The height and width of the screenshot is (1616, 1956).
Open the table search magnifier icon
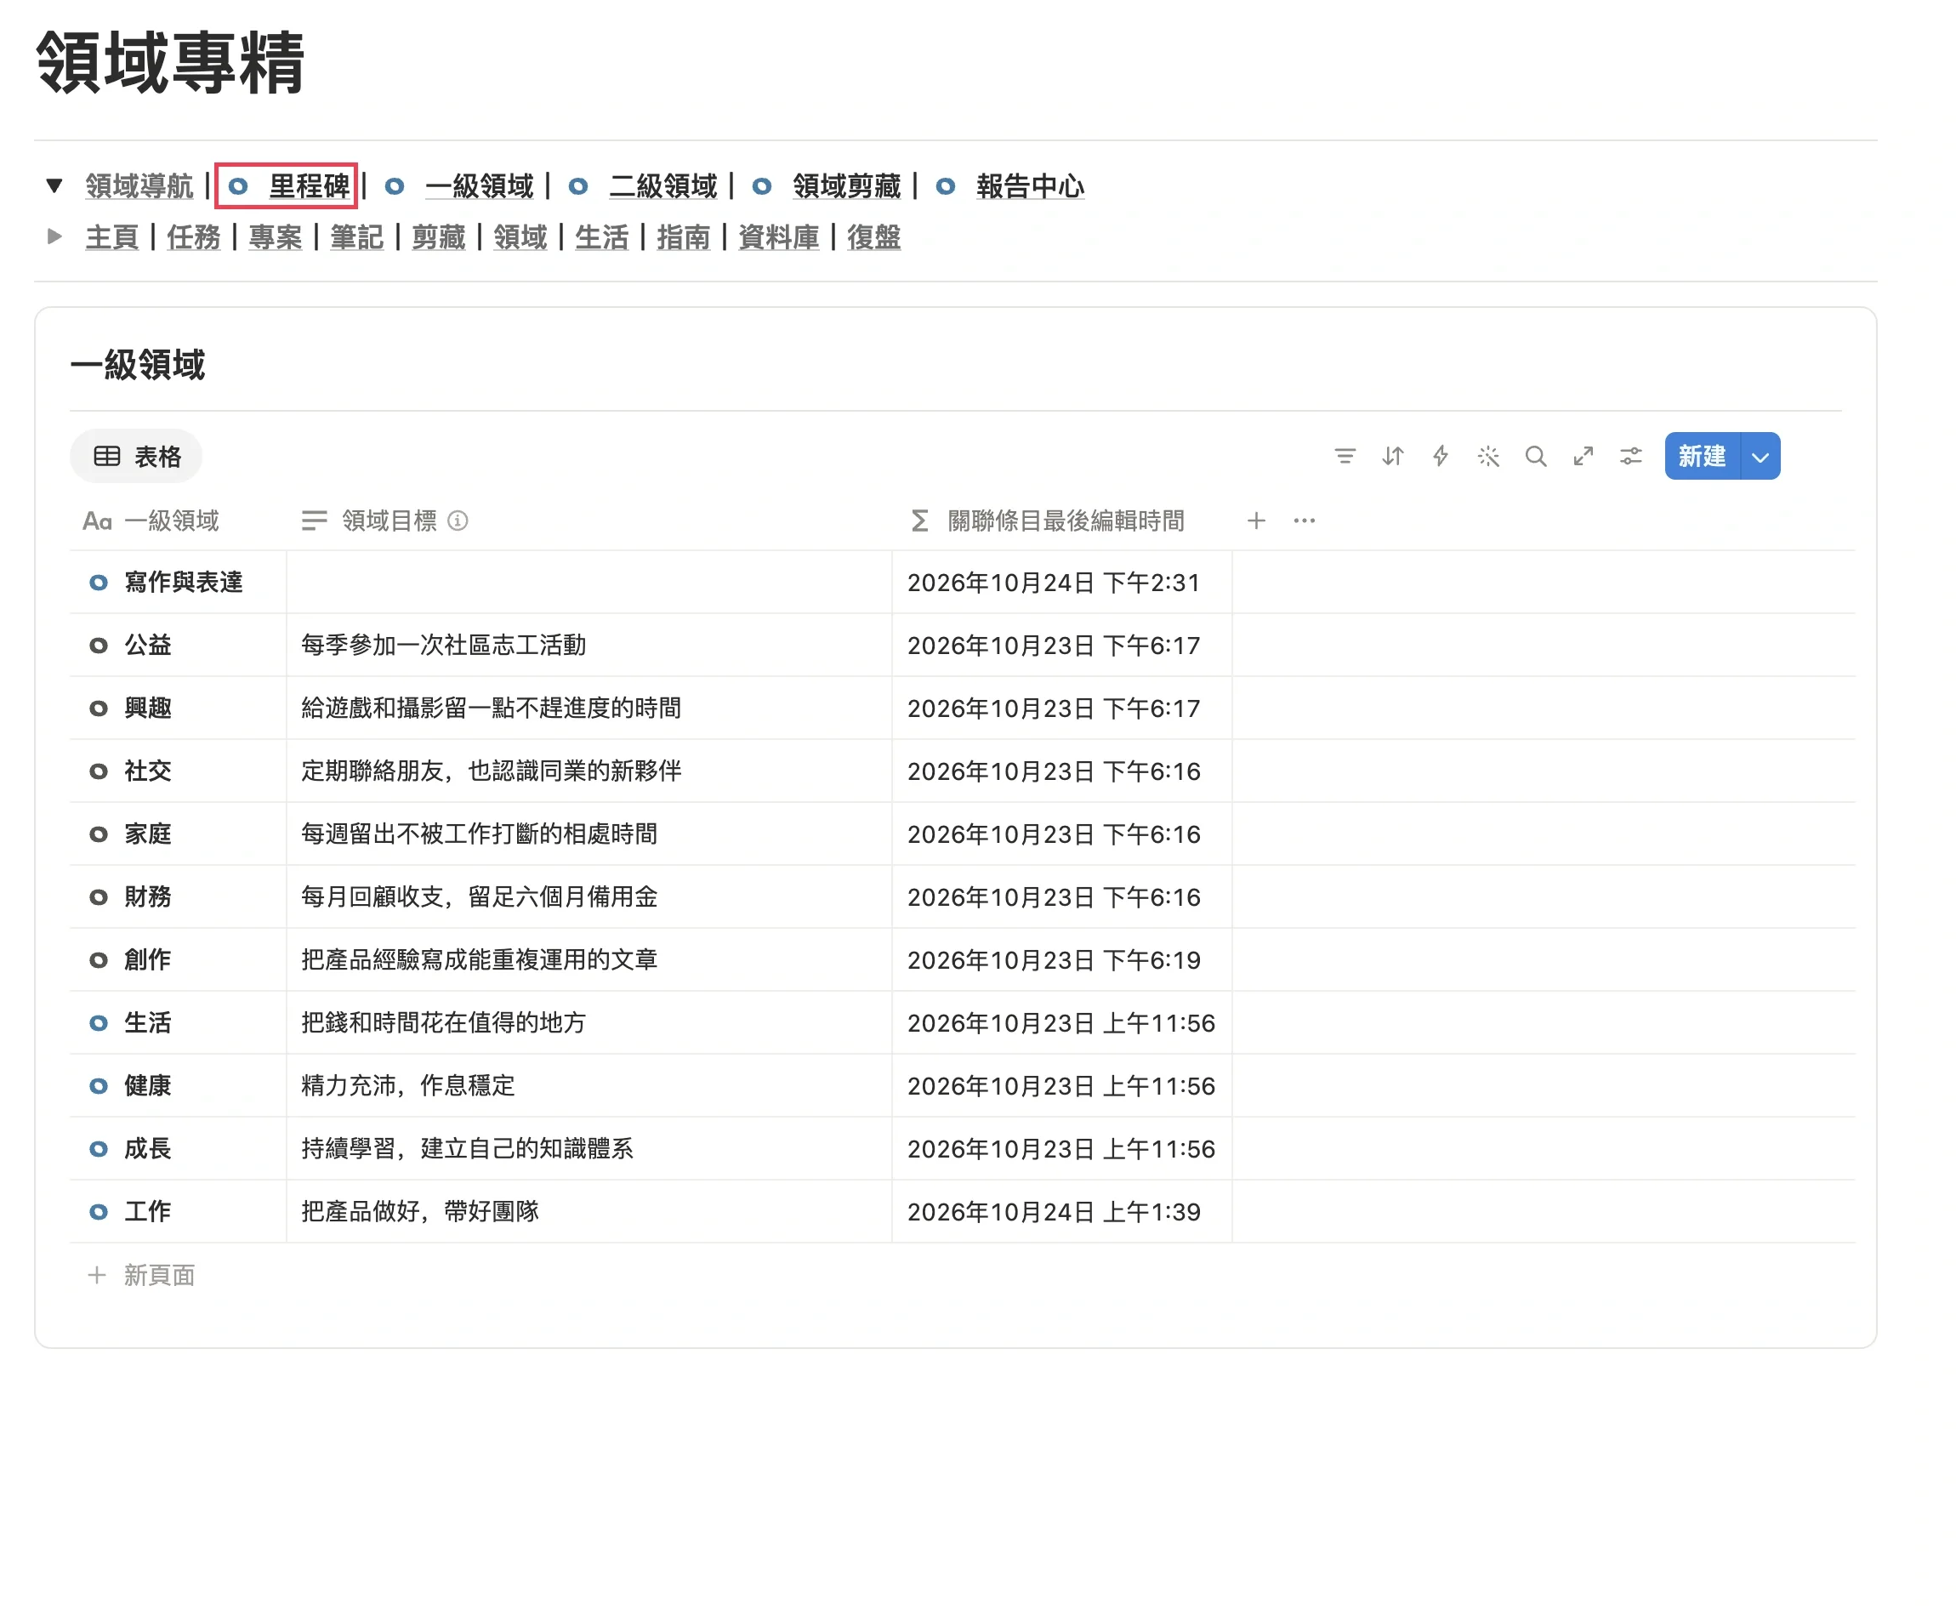click(x=1535, y=456)
